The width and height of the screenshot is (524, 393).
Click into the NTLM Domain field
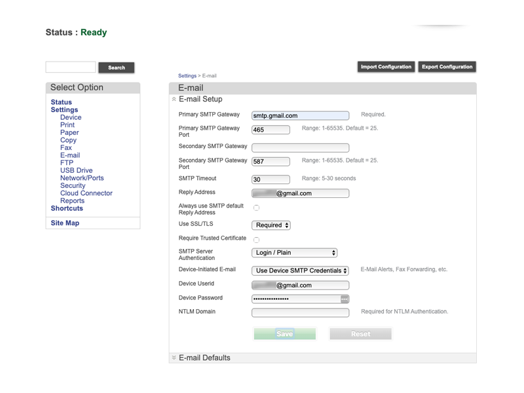pos(300,312)
